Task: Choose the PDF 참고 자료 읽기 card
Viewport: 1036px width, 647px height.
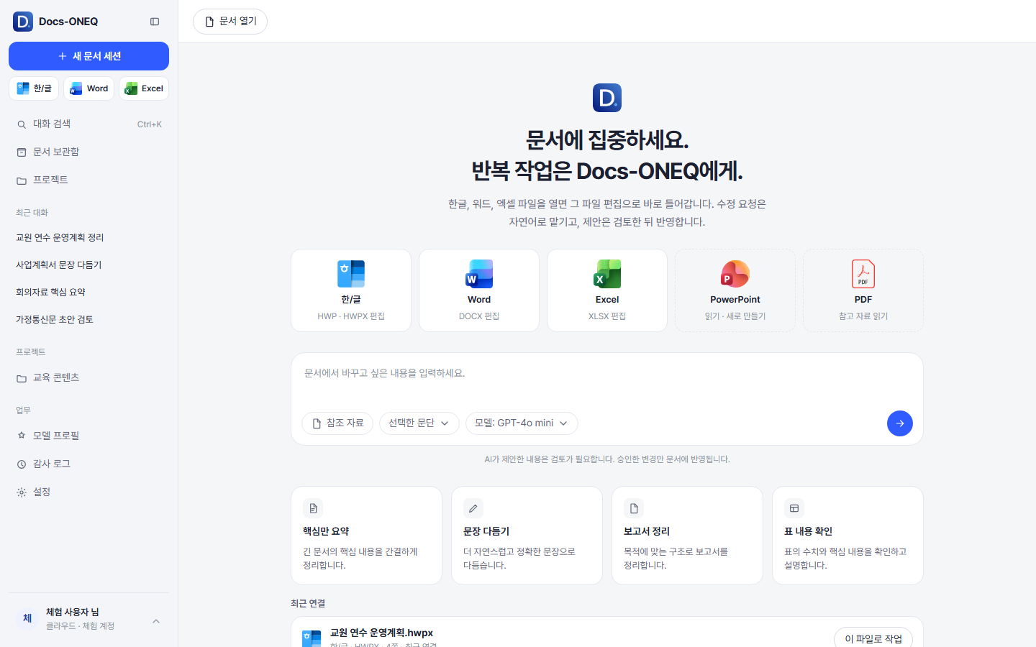Action: tap(863, 290)
